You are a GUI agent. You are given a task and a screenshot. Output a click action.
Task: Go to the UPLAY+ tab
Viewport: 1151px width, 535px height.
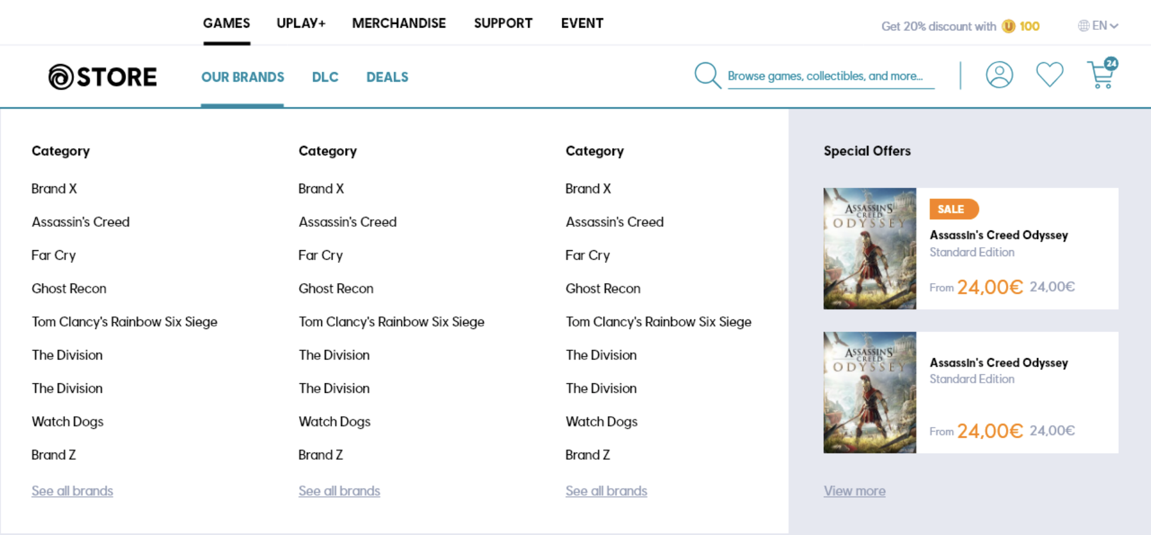pos(301,23)
